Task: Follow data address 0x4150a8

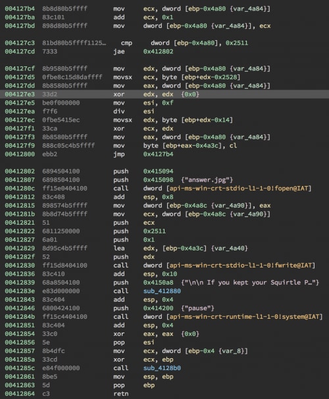Action: coord(158,283)
